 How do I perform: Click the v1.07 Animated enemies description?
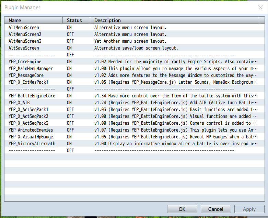(176, 130)
